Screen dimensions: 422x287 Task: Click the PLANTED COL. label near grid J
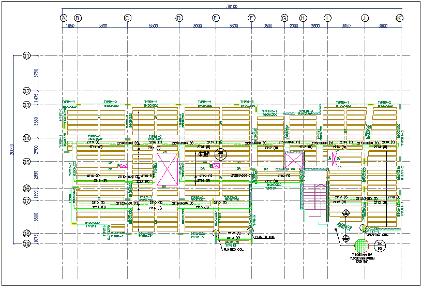(x=378, y=235)
